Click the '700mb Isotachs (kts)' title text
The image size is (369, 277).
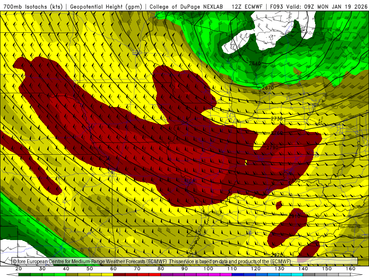point(33,7)
